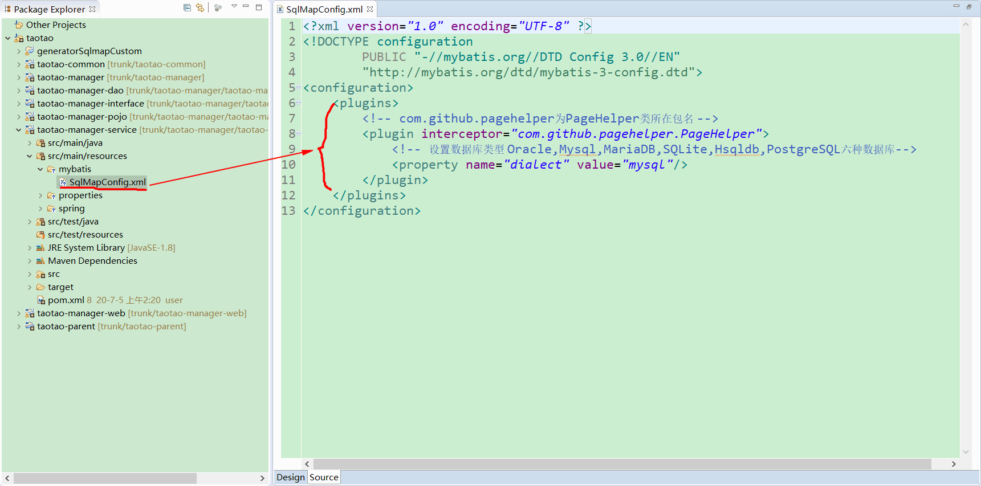The height and width of the screenshot is (486, 981).
Task: Close the SqlMapConfig.xml editor tab
Action: [x=370, y=9]
